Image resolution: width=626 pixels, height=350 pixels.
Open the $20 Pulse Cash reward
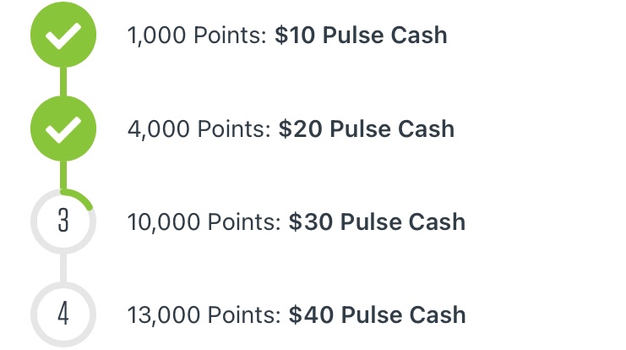point(367,129)
